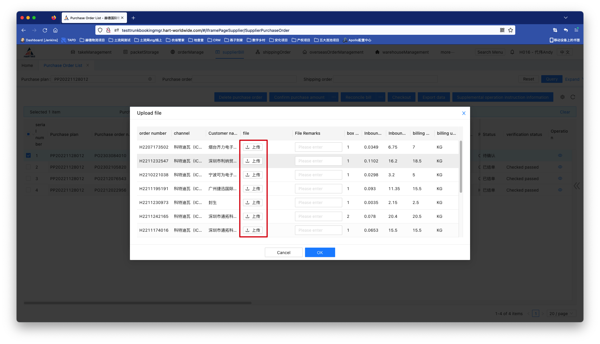600x344 pixels.
Task: Open the QR code icon in address bar
Action: click(x=502, y=30)
